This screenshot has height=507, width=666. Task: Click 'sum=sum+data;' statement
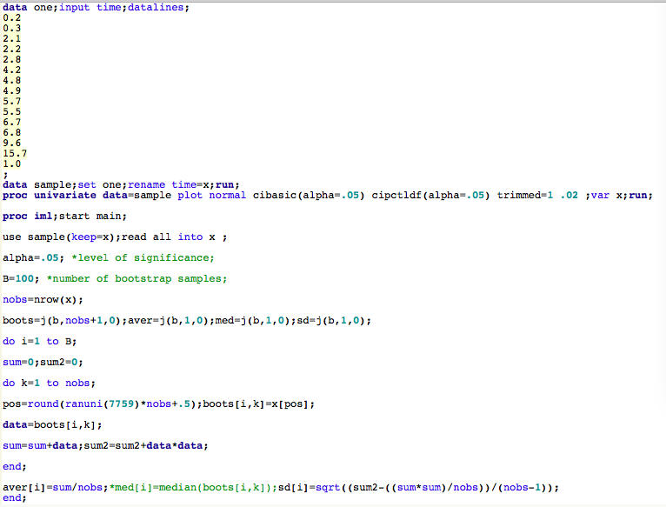click(43, 445)
